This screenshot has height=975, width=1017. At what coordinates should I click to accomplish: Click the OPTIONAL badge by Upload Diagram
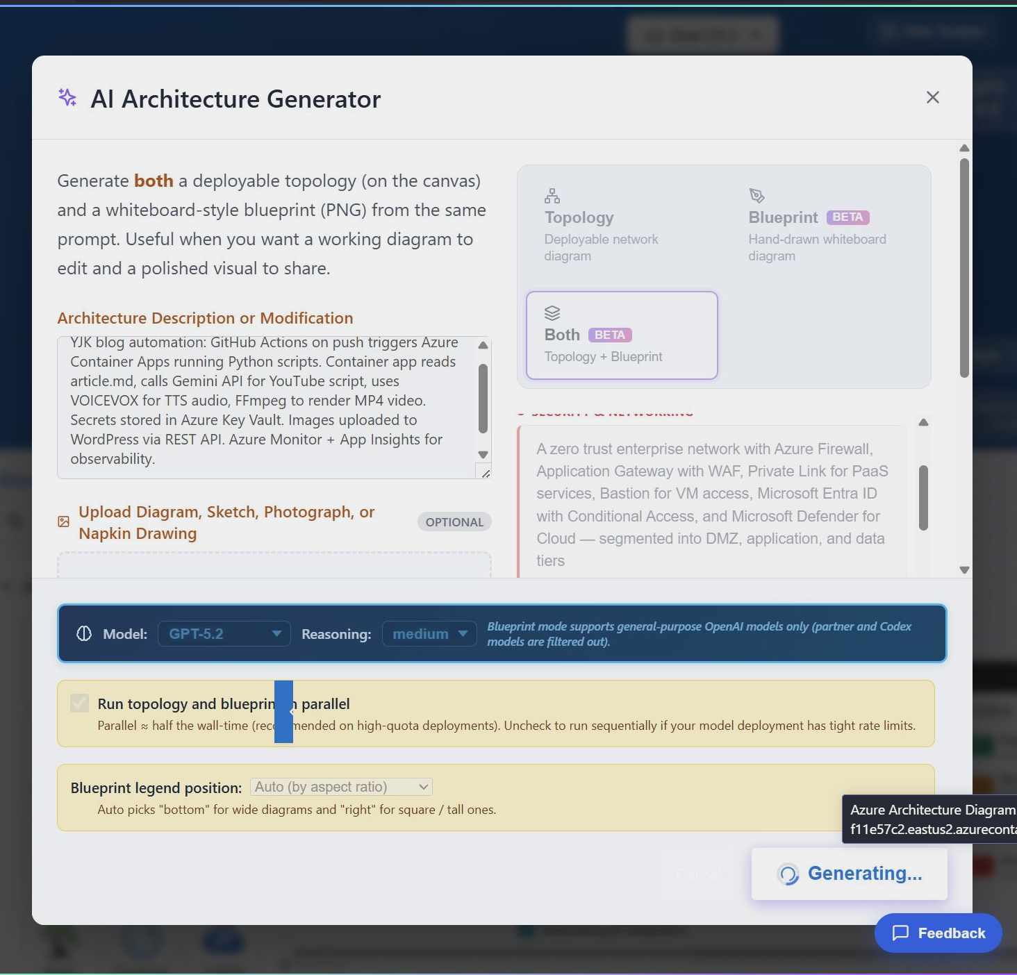coord(454,522)
